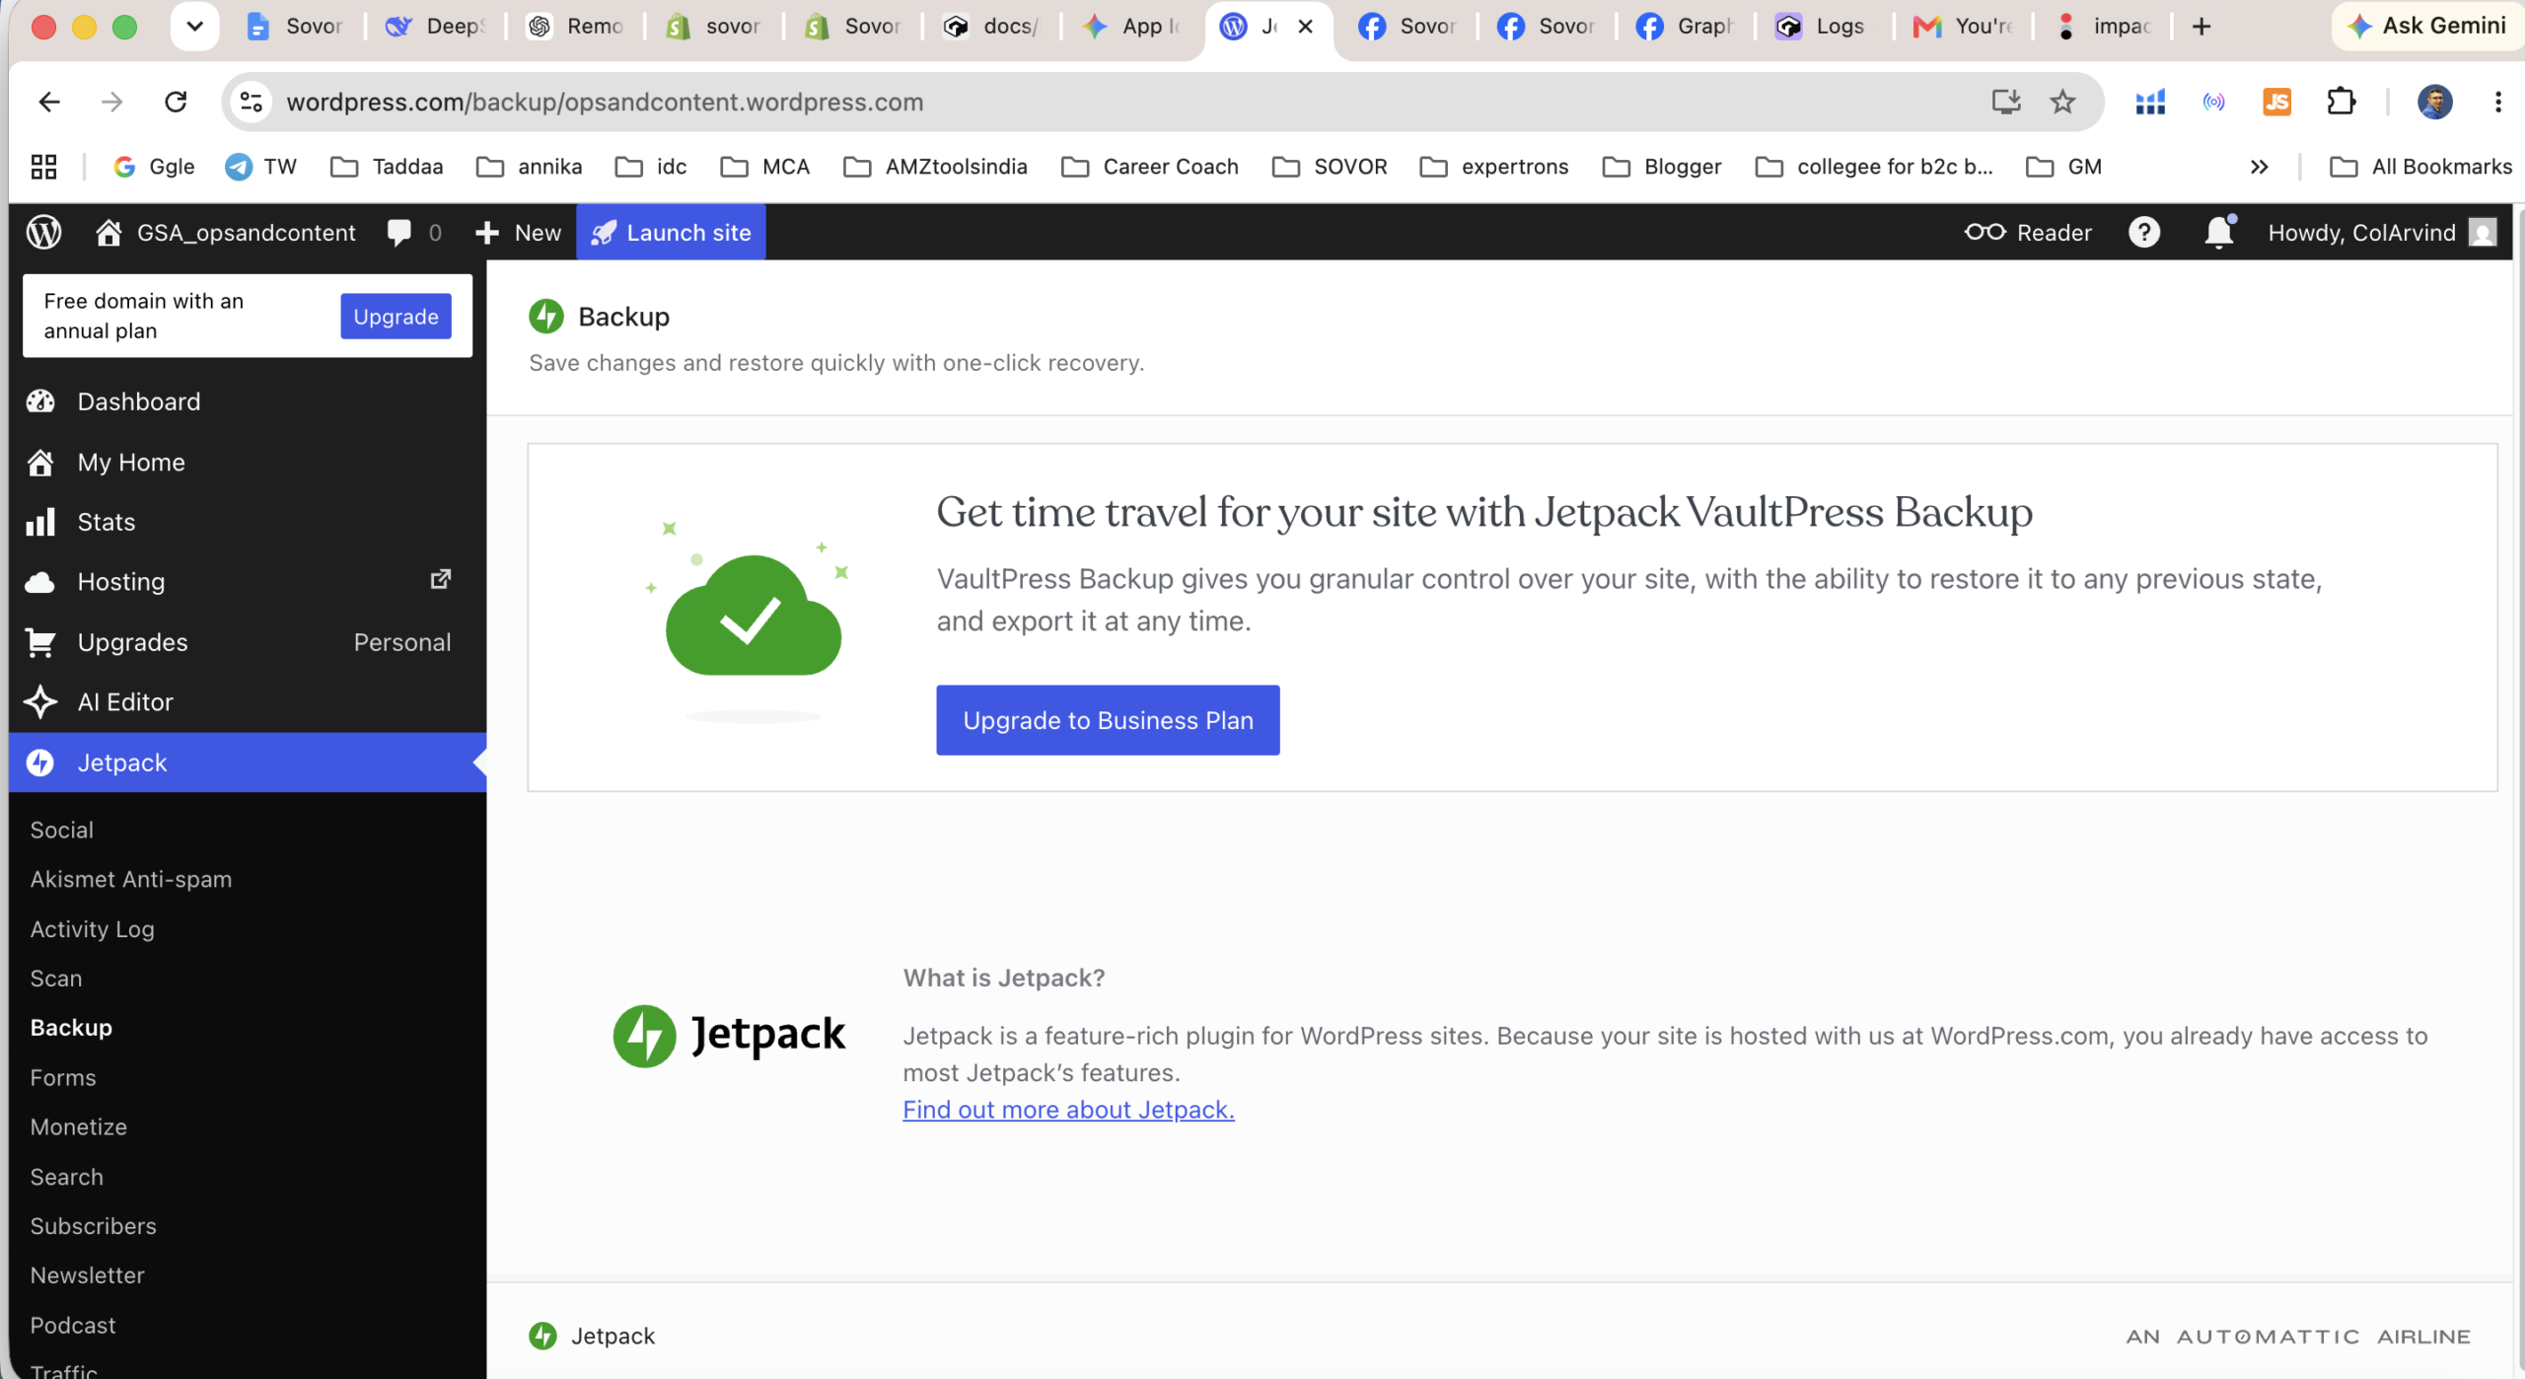Viewport: 2525px width, 1379px height.
Task: Open GSA_opsandcontent site home link
Action: 226,233
